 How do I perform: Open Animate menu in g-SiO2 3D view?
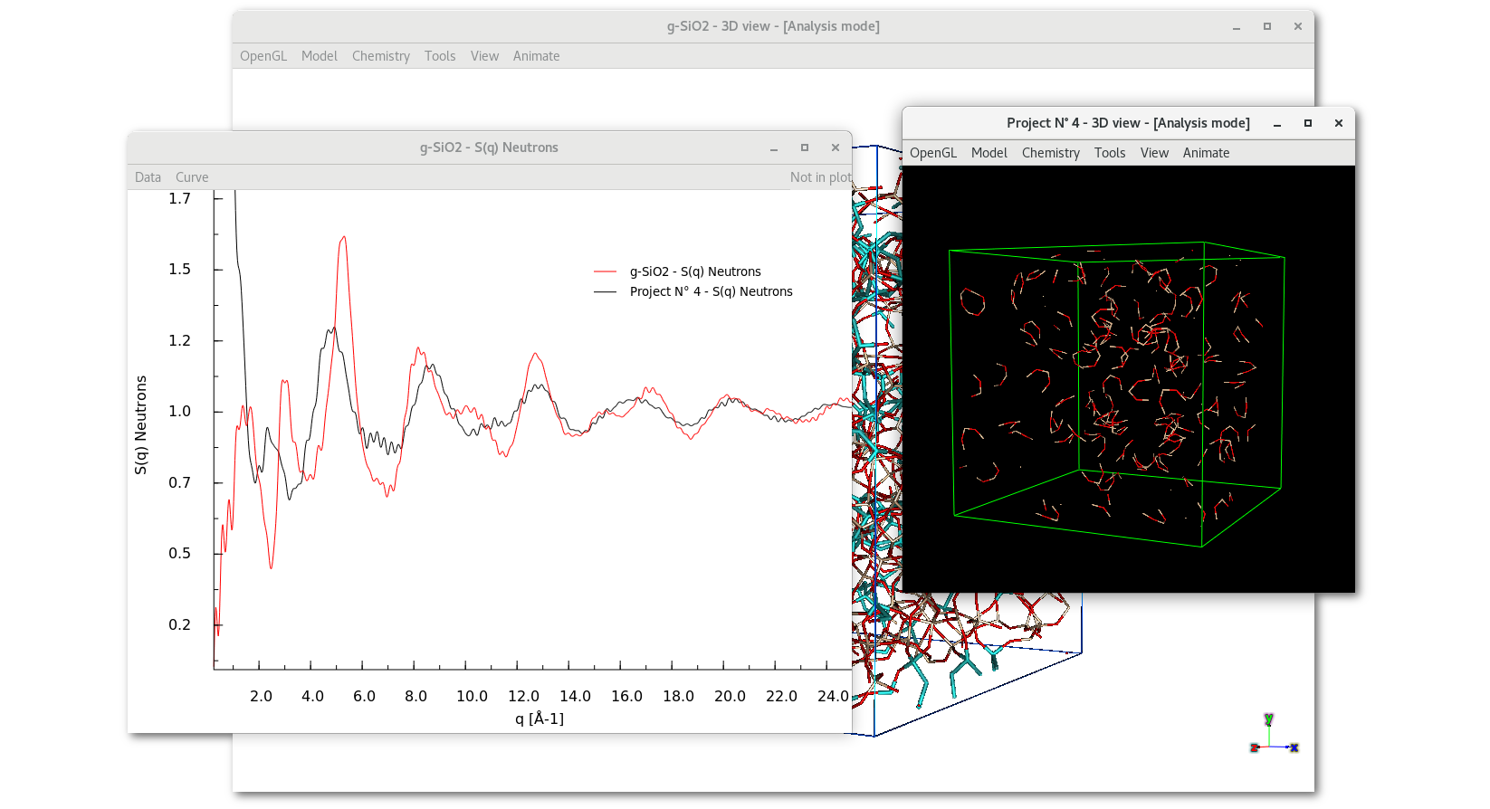tap(536, 56)
